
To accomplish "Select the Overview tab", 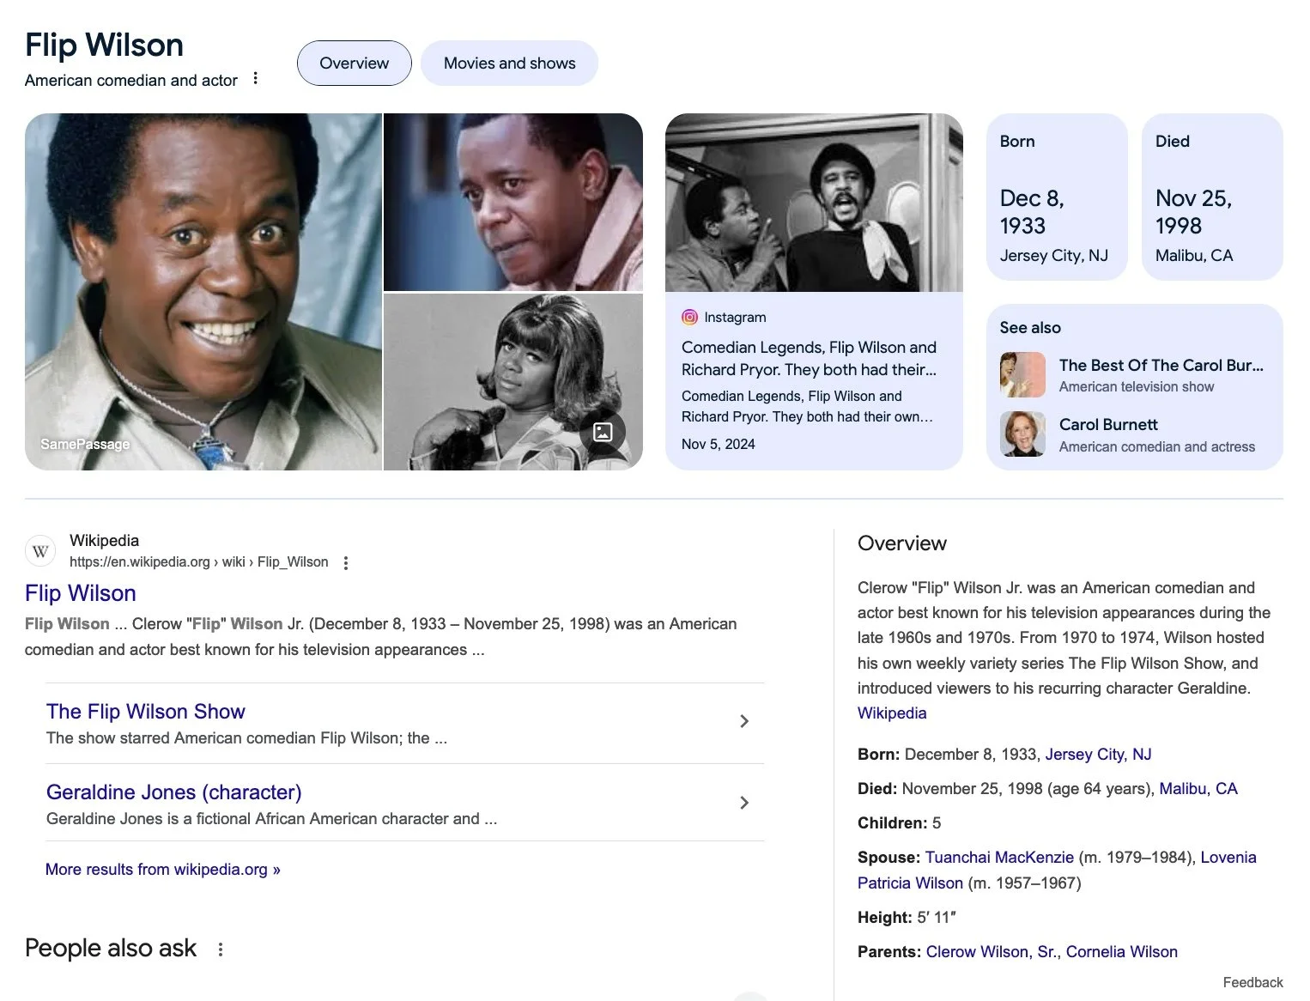I will point(354,63).
